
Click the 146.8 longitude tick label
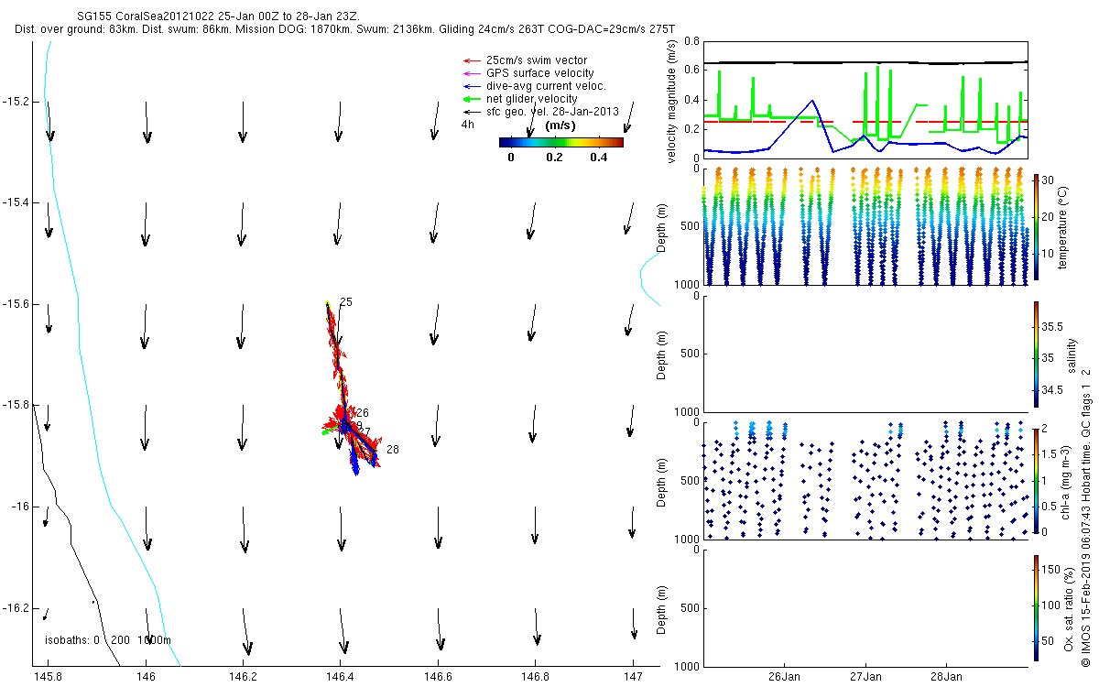tap(536, 676)
